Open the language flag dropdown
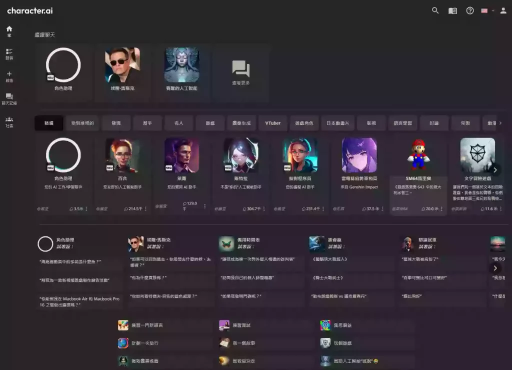The width and height of the screenshot is (512, 370). coord(487,10)
